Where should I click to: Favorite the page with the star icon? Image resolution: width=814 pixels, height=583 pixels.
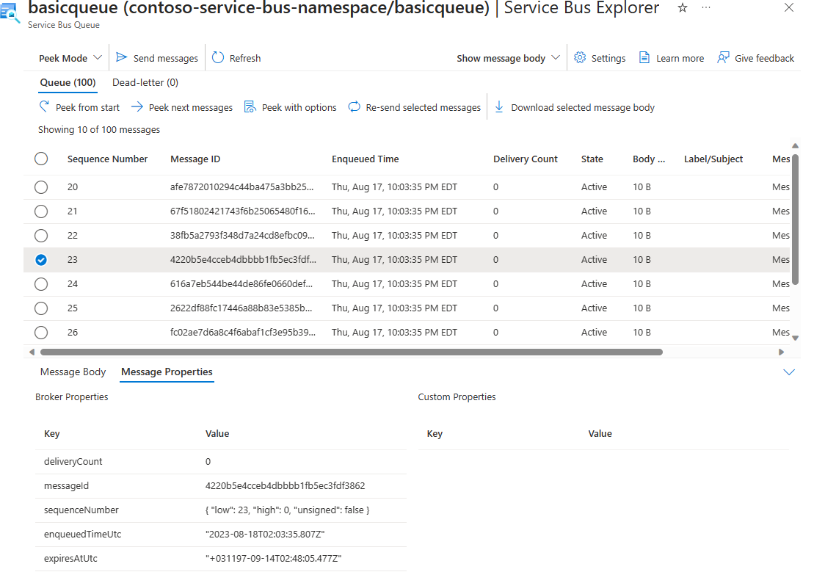point(683,8)
